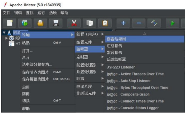Open the Templates toolbar icon

(x=25, y=23)
